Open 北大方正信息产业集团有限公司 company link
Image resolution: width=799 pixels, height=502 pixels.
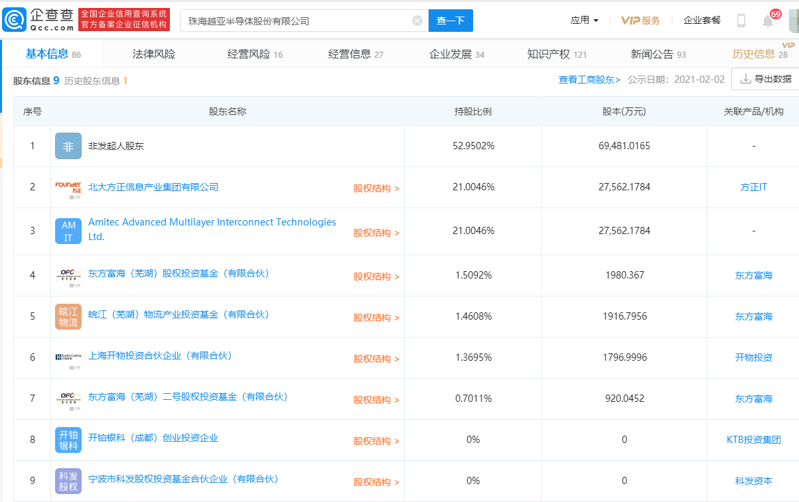[x=153, y=187]
